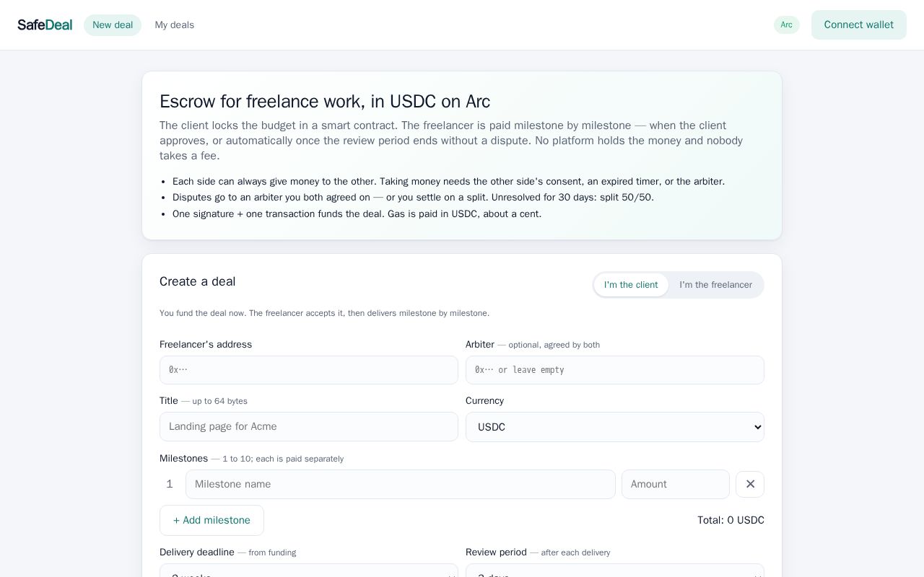Click the Arbiter address input
Viewport: 924px width, 577px height.
click(x=615, y=370)
